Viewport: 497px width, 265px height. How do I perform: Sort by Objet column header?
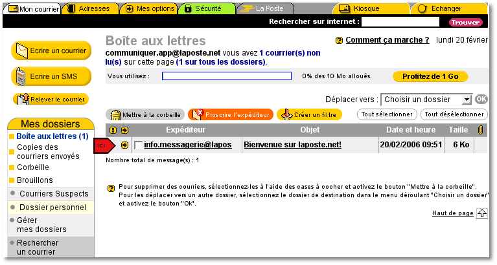click(x=310, y=130)
